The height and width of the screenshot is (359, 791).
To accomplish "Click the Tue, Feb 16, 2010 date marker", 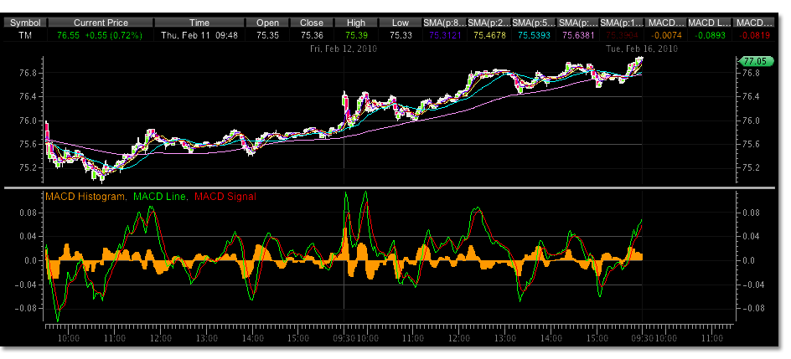I will [642, 50].
